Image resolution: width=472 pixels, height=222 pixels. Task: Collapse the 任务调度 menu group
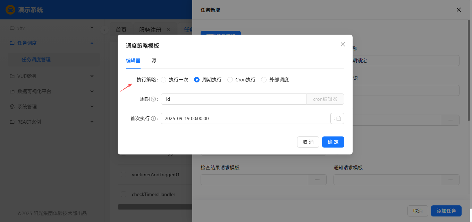pyautogui.click(x=92, y=43)
